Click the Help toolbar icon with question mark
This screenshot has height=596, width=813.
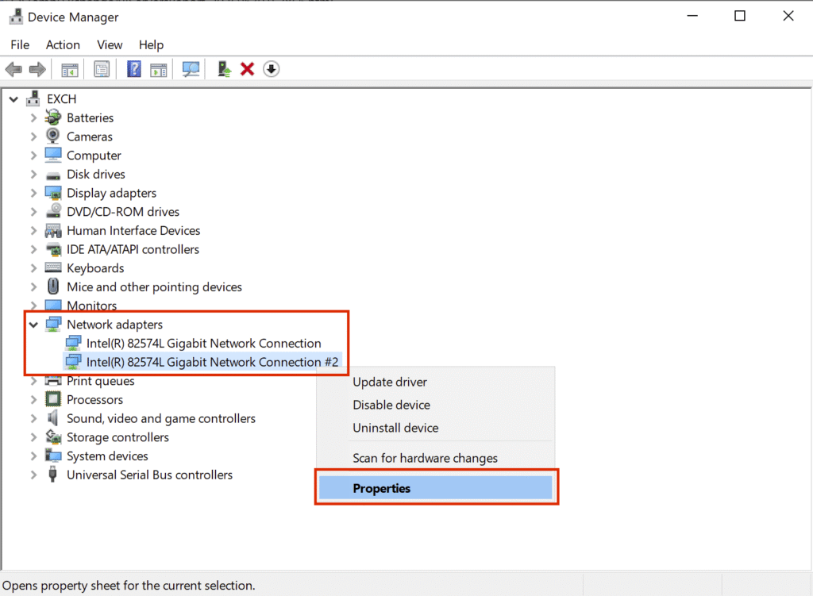point(134,70)
